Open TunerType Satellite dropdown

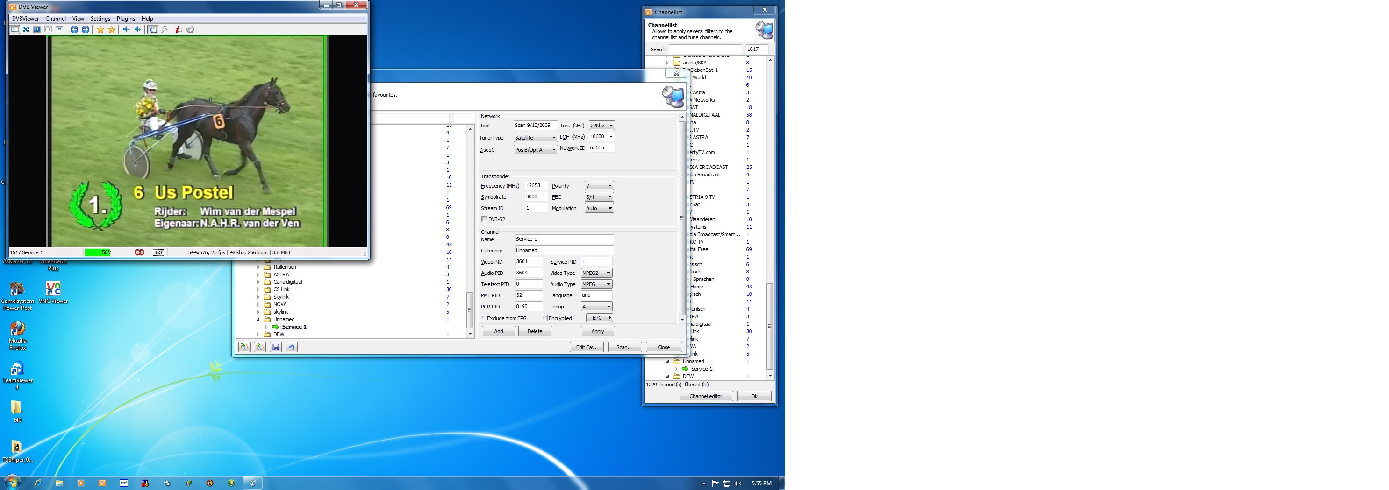535,138
